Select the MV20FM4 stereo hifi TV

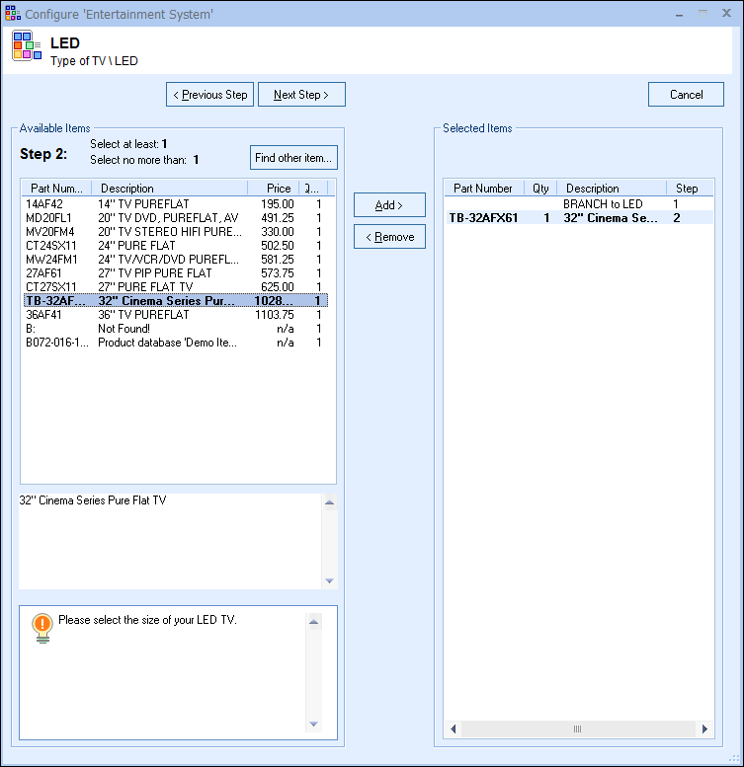click(175, 231)
